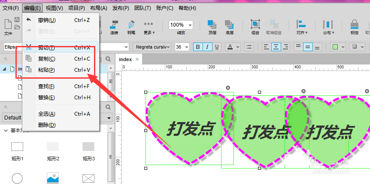This screenshot has height=184, width=370.
Task: Click the library panel search icon
Action: click(108, 107)
